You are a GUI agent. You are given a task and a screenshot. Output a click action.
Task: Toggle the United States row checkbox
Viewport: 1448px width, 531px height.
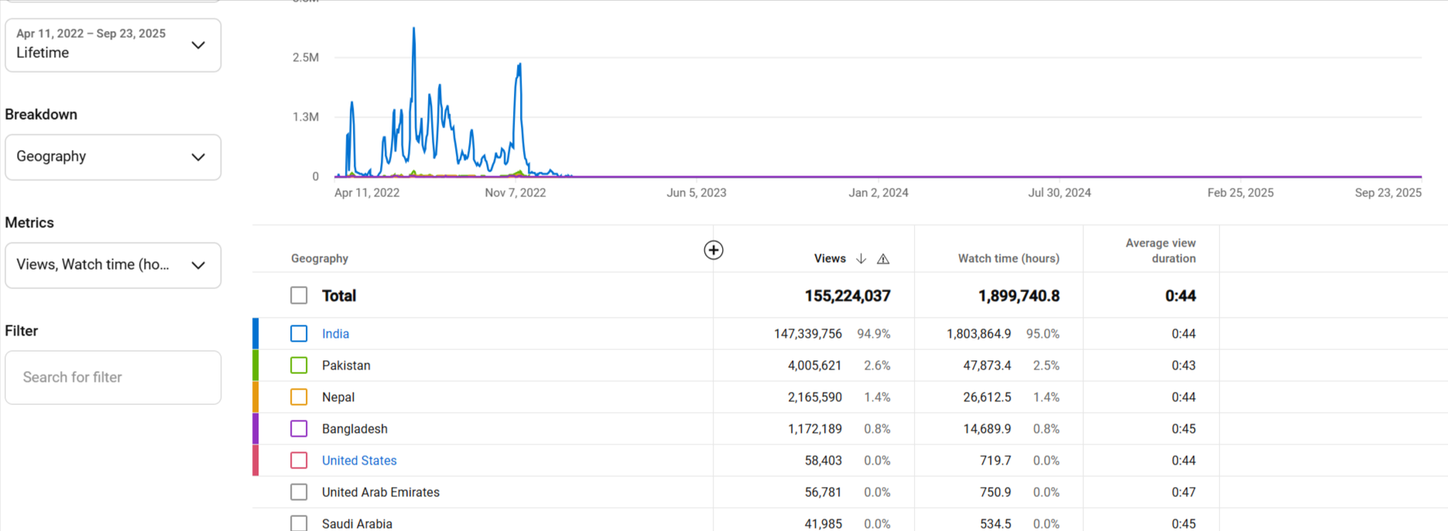point(299,461)
